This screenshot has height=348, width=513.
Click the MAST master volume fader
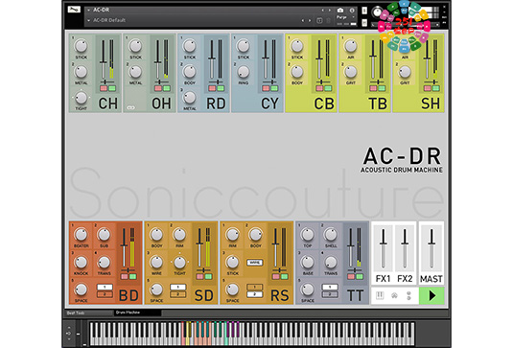[431, 248]
